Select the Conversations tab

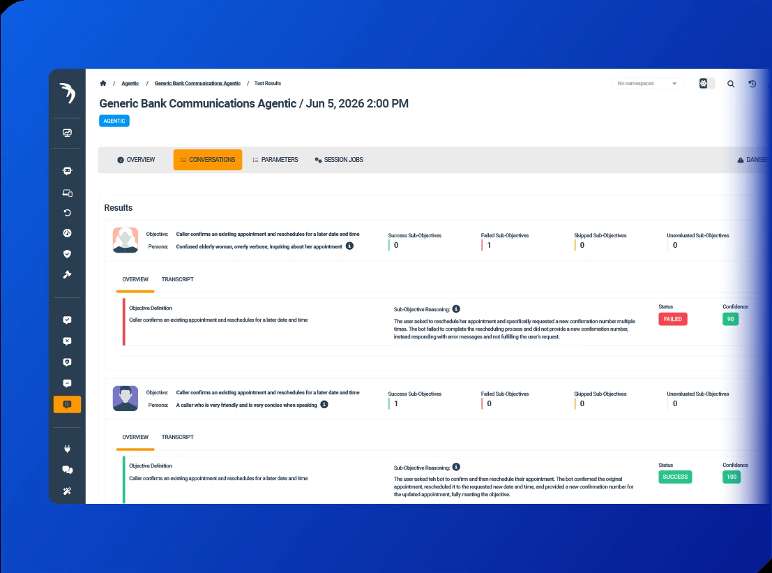[208, 160]
